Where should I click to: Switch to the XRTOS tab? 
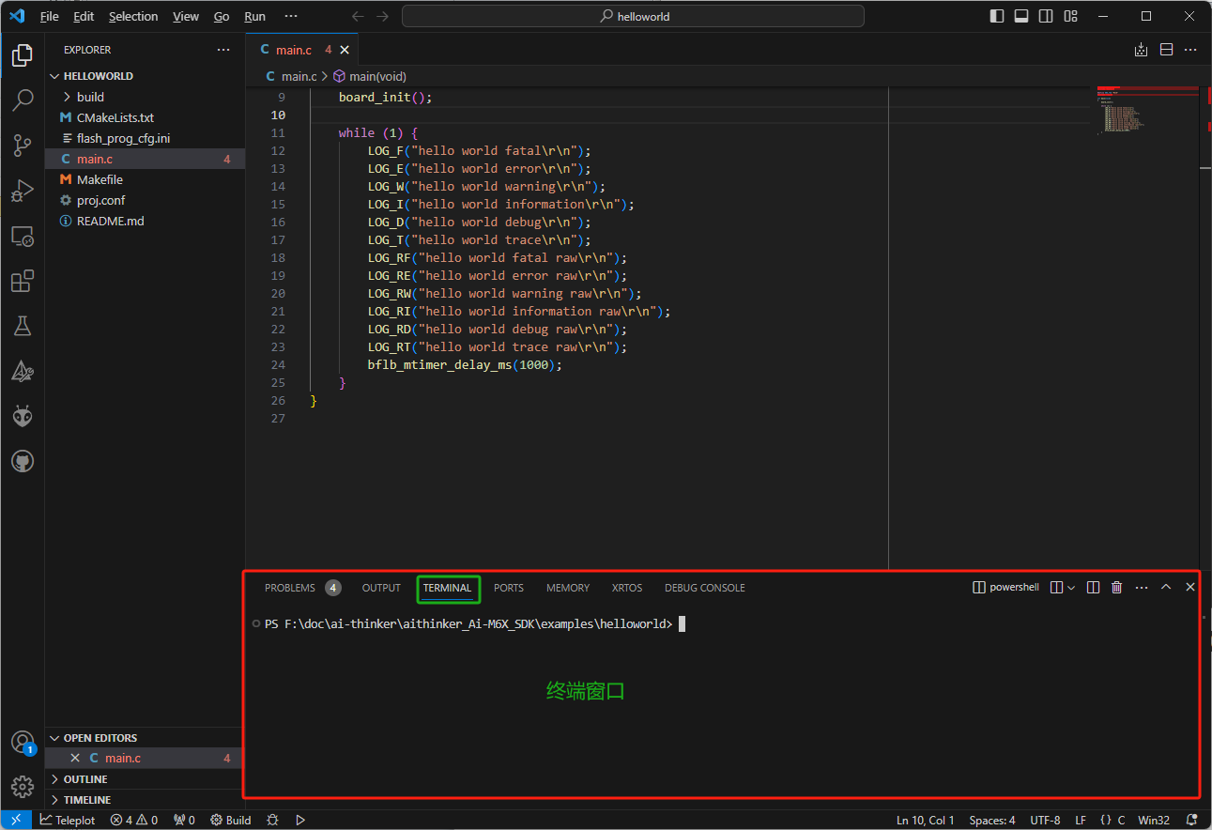click(627, 588)
